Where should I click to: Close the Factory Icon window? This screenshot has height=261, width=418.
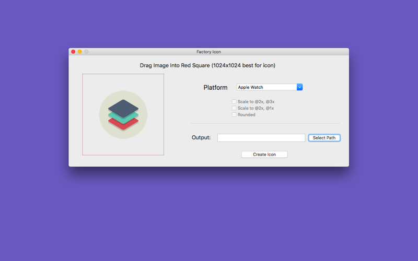[73, 52]
